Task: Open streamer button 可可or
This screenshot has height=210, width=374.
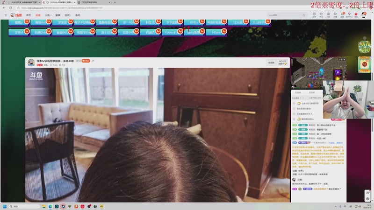Action: pyautogui.click(x=194, y=22)
